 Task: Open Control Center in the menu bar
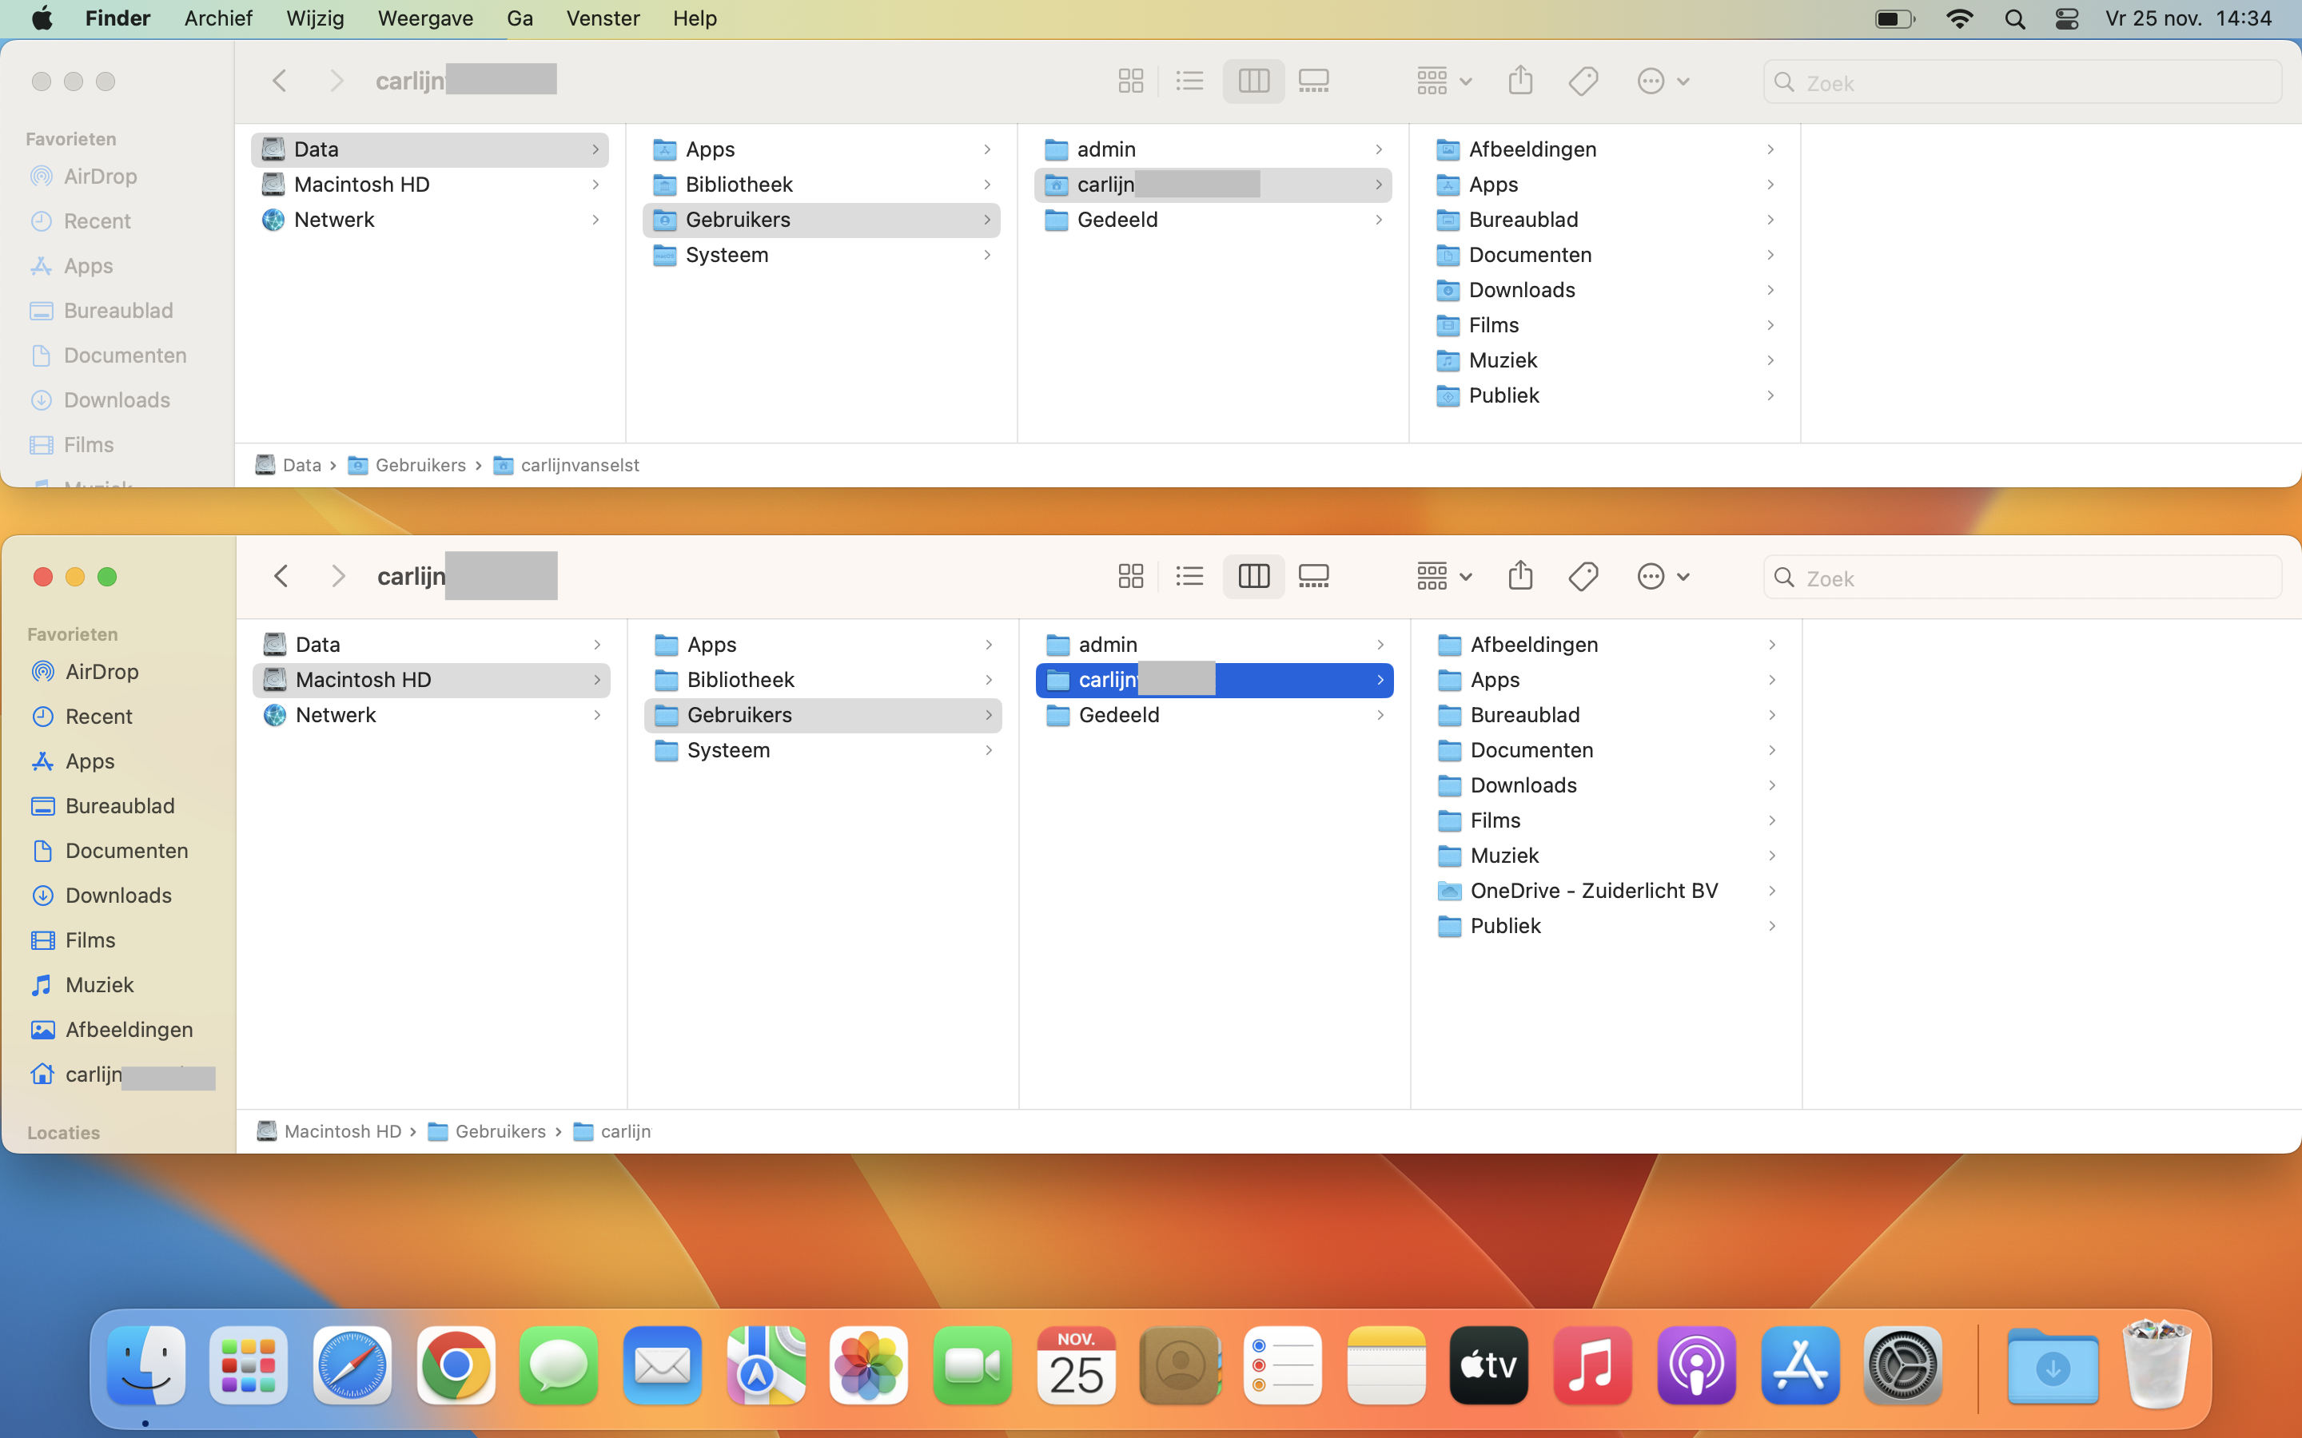click(2066, 18)
